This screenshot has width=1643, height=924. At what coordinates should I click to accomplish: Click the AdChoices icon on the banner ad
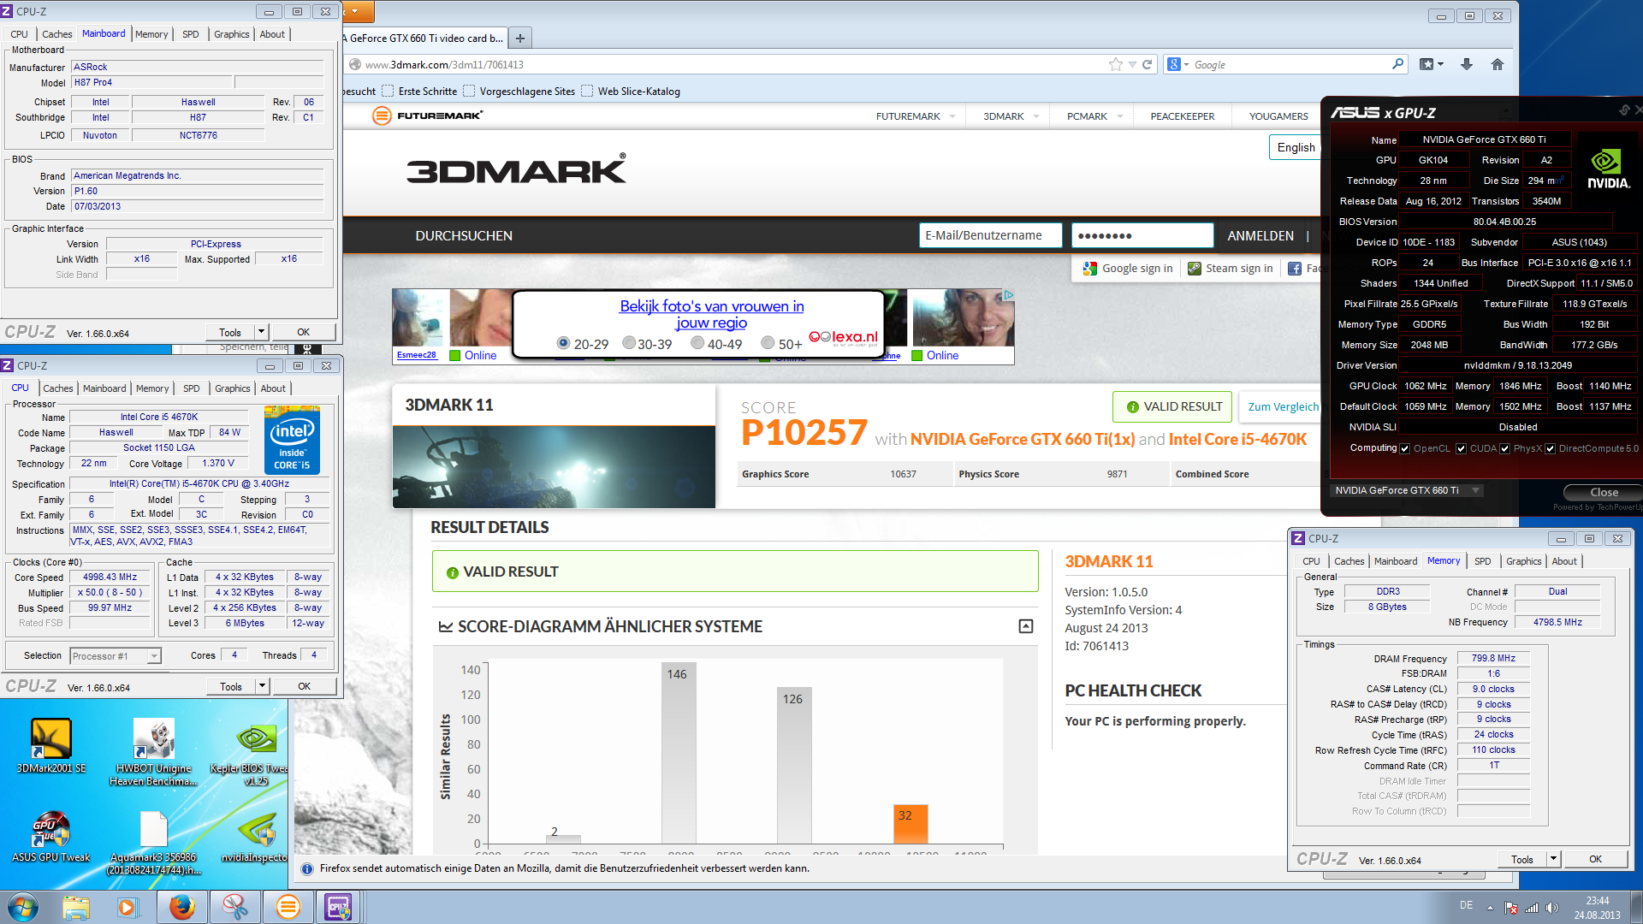[1008, 295]
